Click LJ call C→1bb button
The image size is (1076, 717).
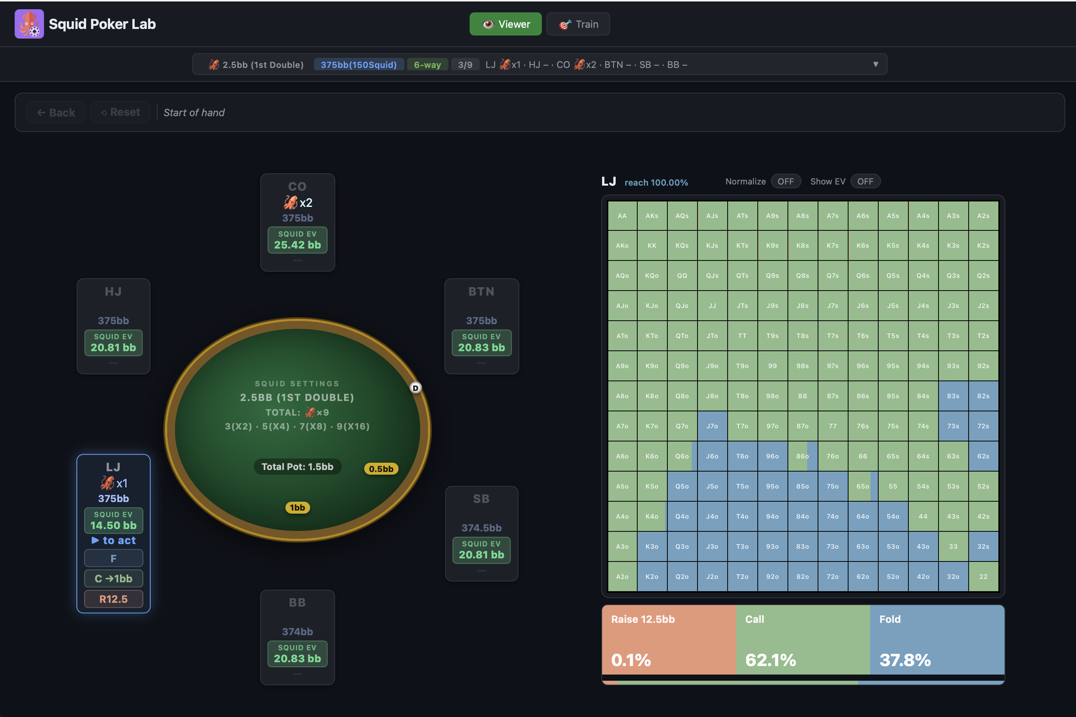[114, 578]
